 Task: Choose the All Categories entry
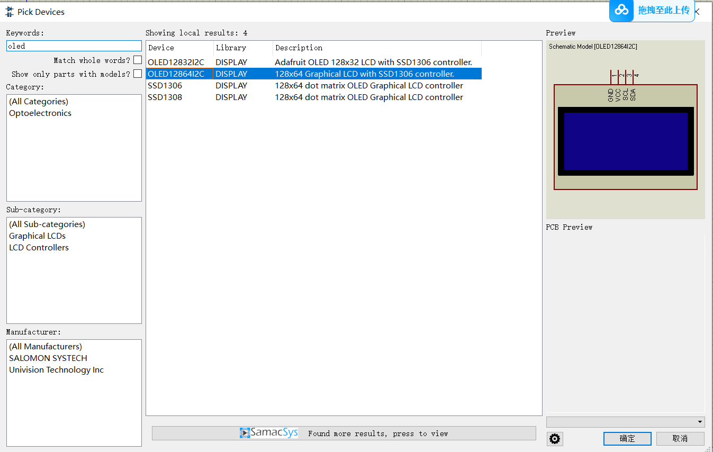tap(40, 101)
